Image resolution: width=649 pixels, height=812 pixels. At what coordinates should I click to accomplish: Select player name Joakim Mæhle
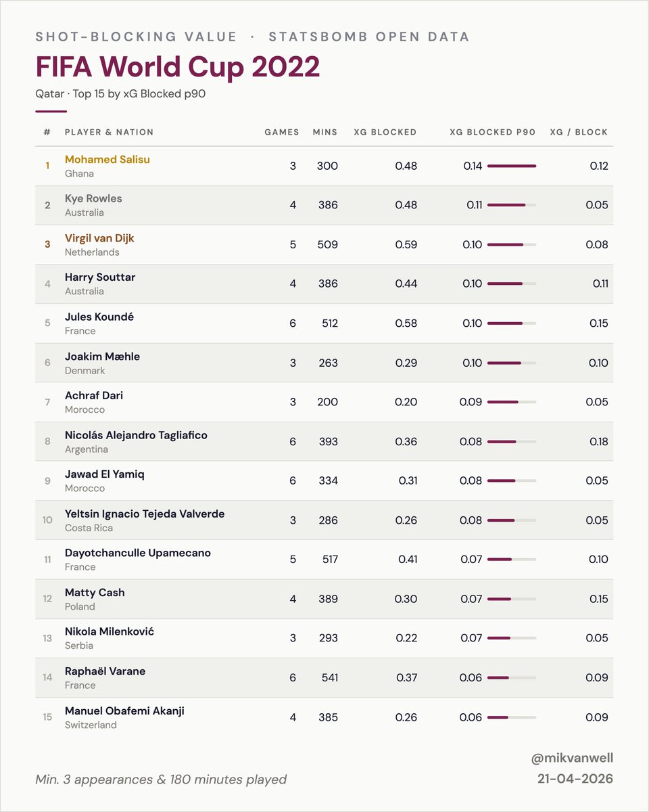coord(102,357)
